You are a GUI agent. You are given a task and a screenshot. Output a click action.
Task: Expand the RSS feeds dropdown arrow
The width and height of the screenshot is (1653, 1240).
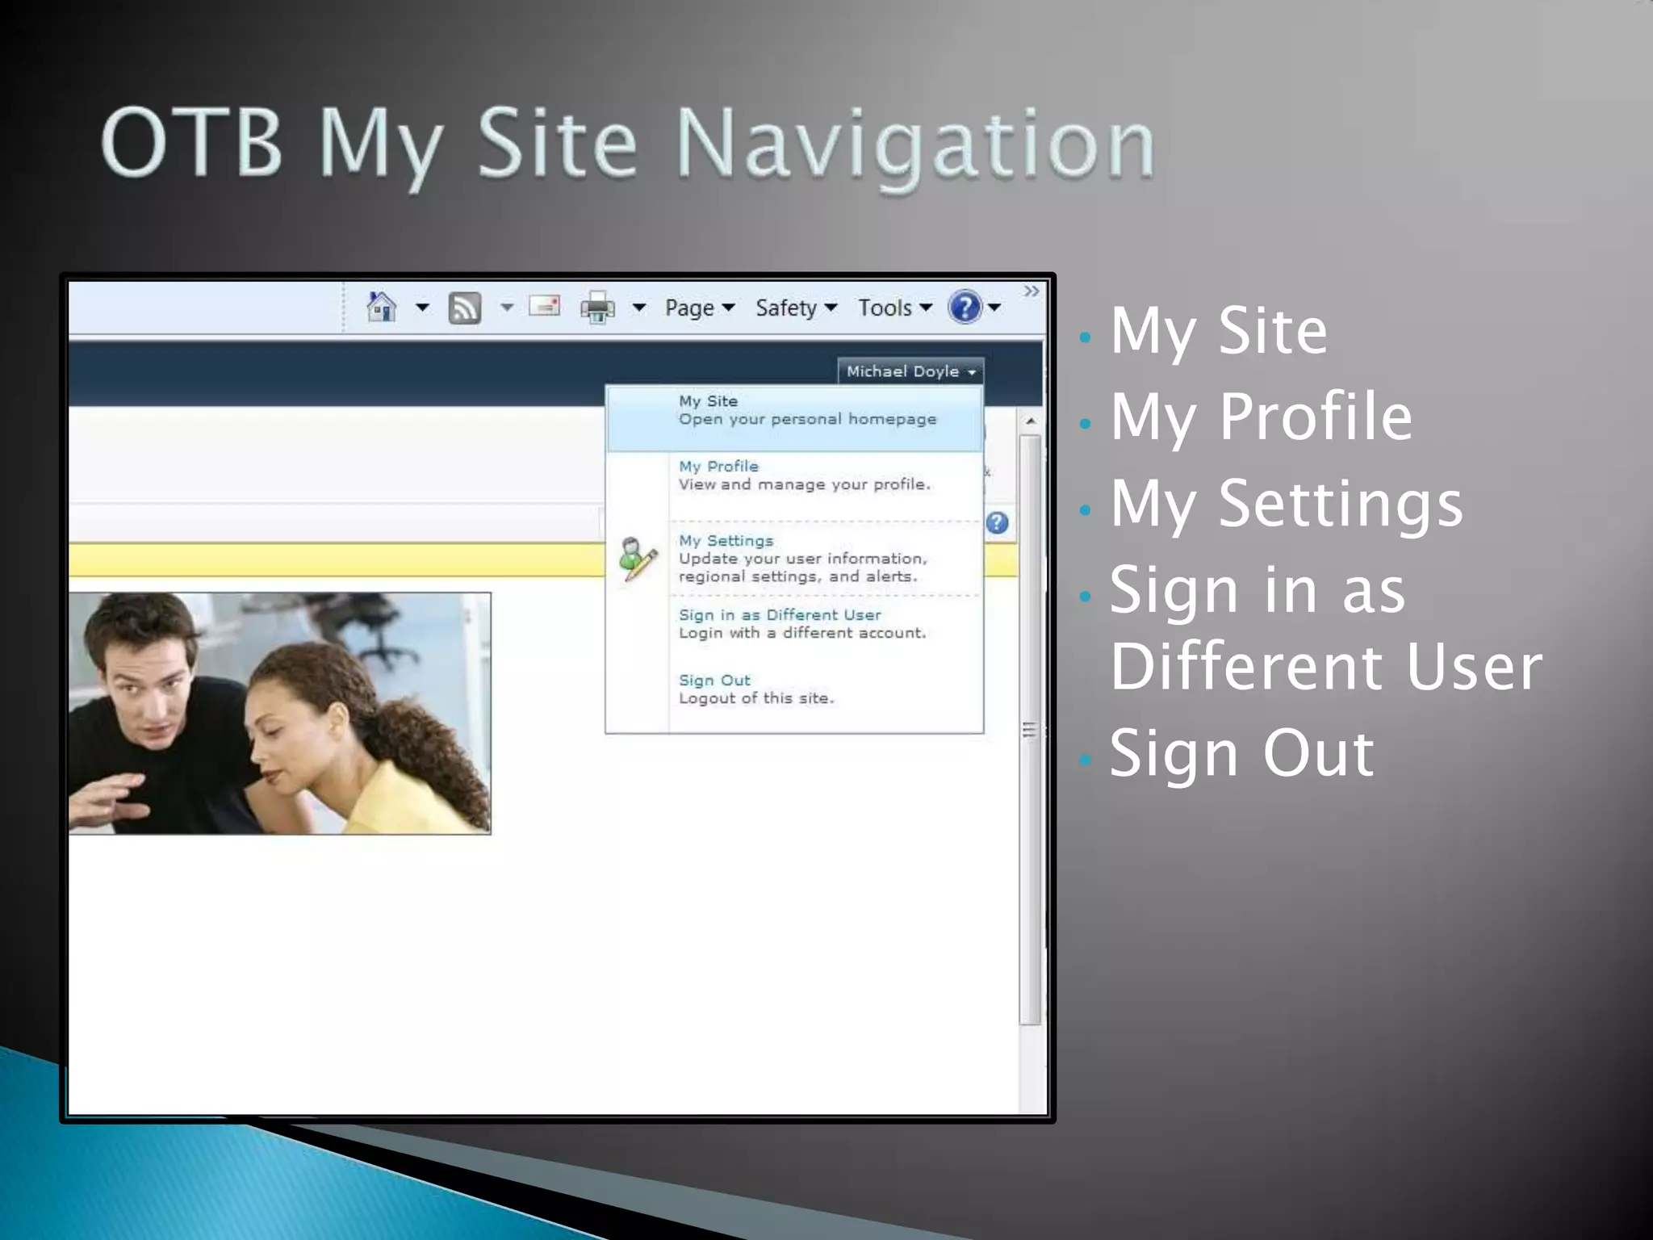click(x=507, y=308)
